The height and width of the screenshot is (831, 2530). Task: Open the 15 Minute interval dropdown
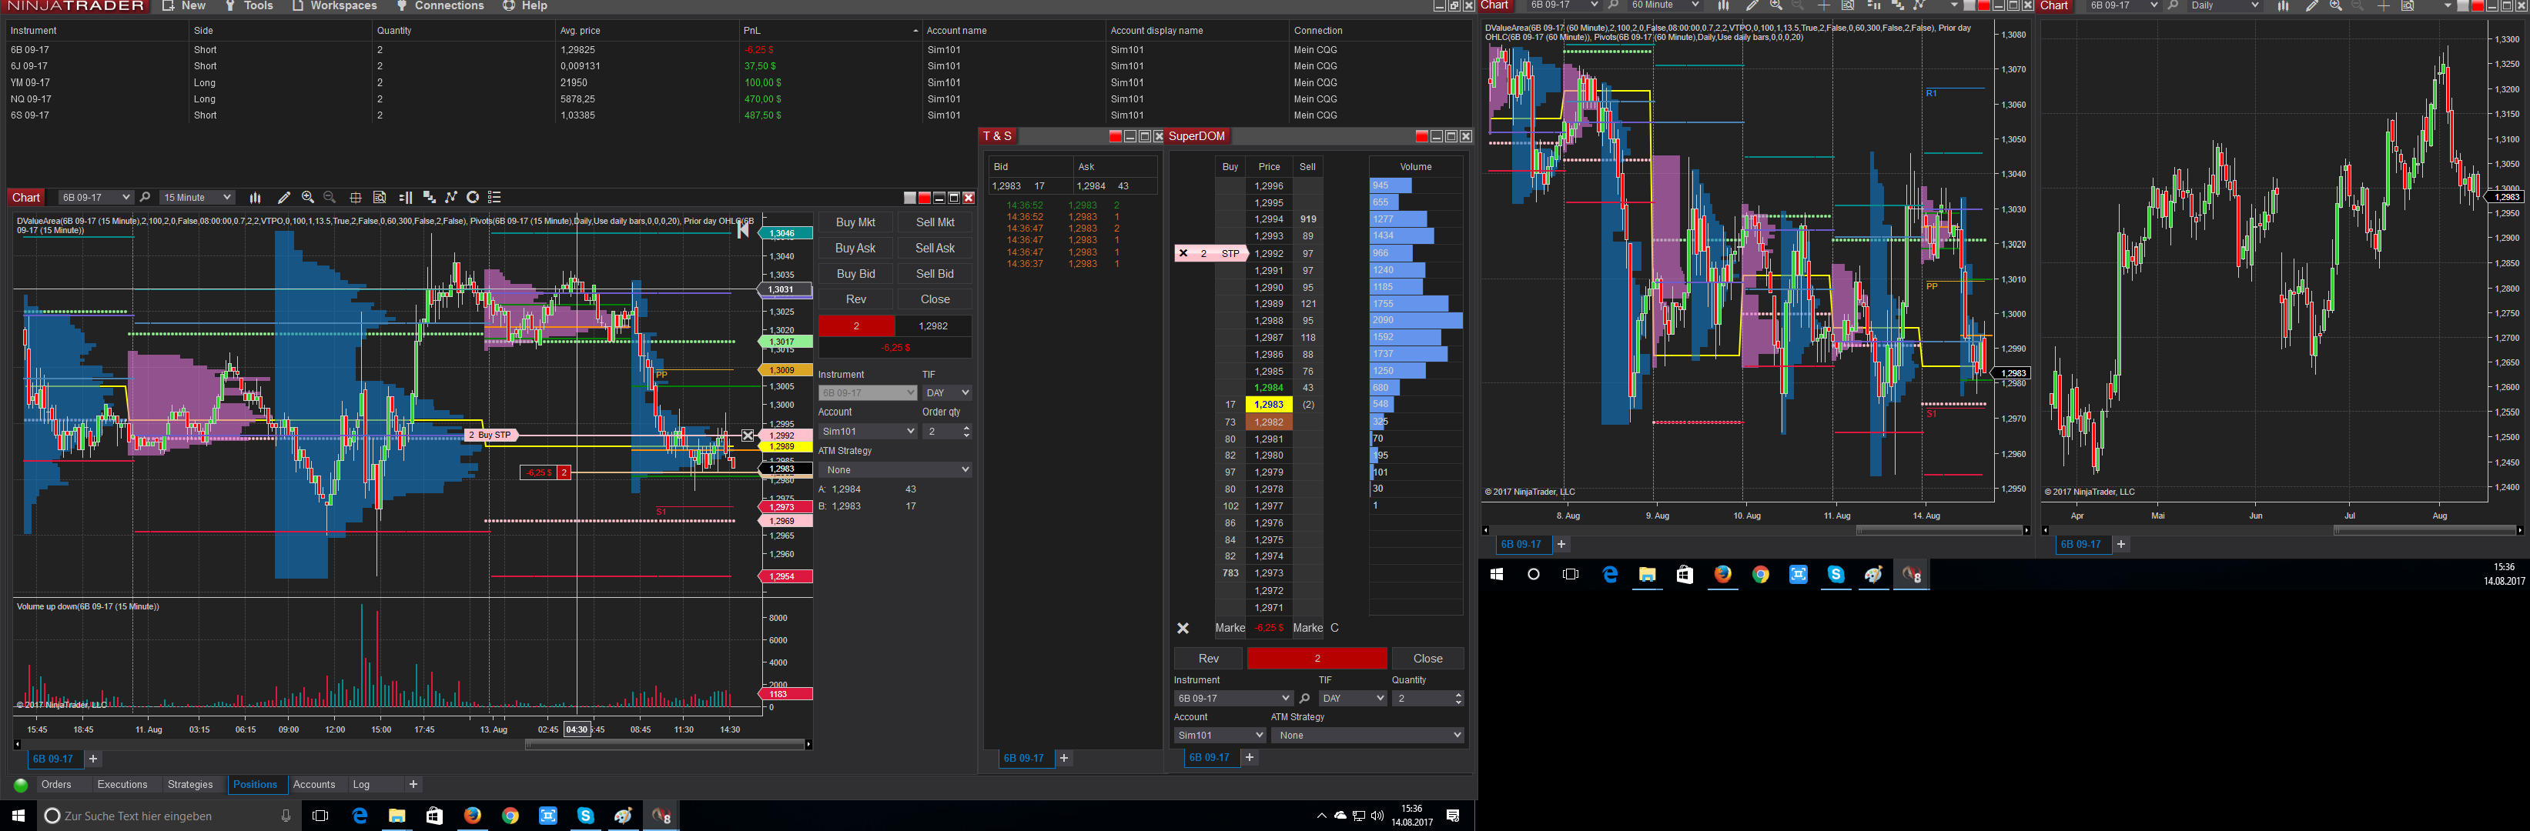197,197
